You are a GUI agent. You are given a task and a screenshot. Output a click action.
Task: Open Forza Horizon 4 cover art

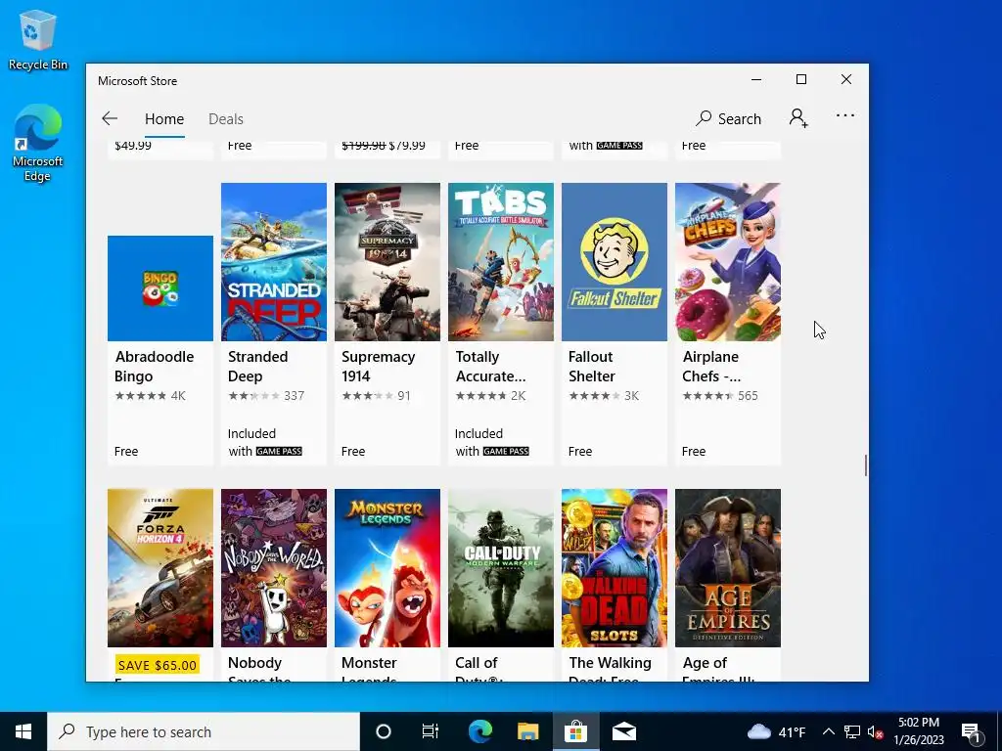(160, 568)
